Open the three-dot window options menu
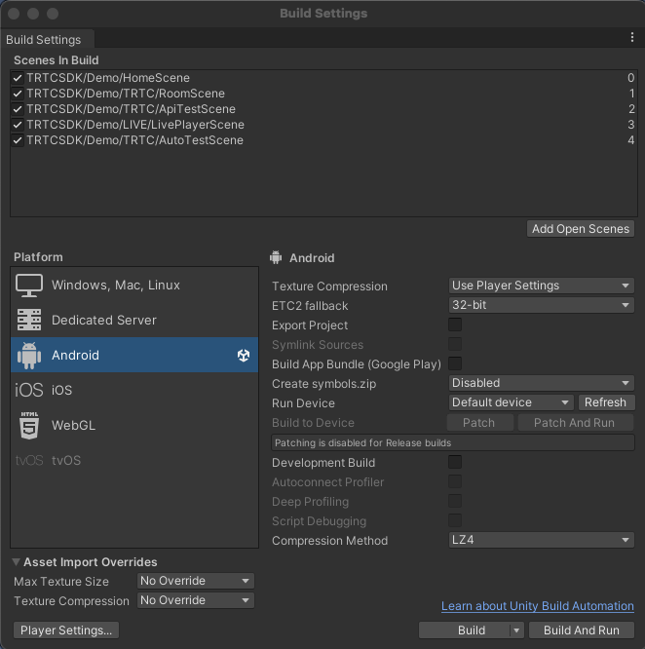 632,38
